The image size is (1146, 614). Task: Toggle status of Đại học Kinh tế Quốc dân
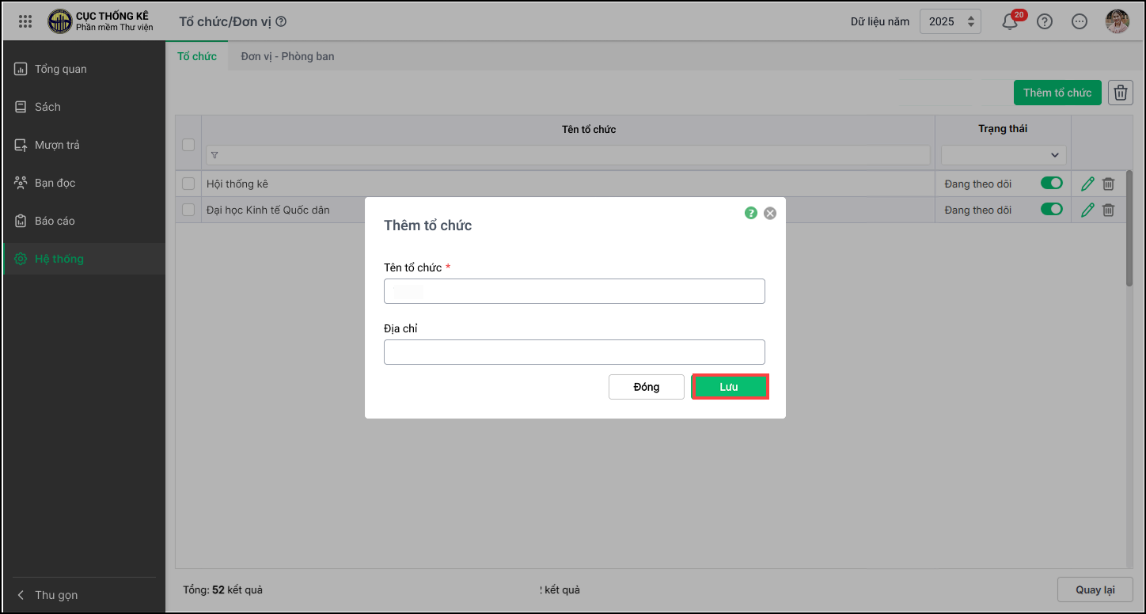click(1051, 210)
